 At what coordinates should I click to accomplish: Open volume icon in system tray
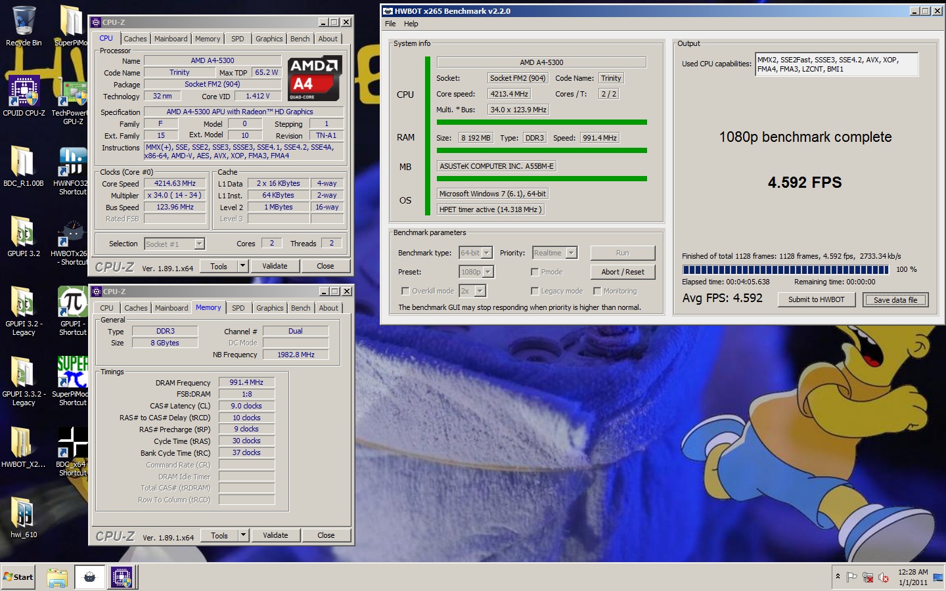click(x=884, y=577)
